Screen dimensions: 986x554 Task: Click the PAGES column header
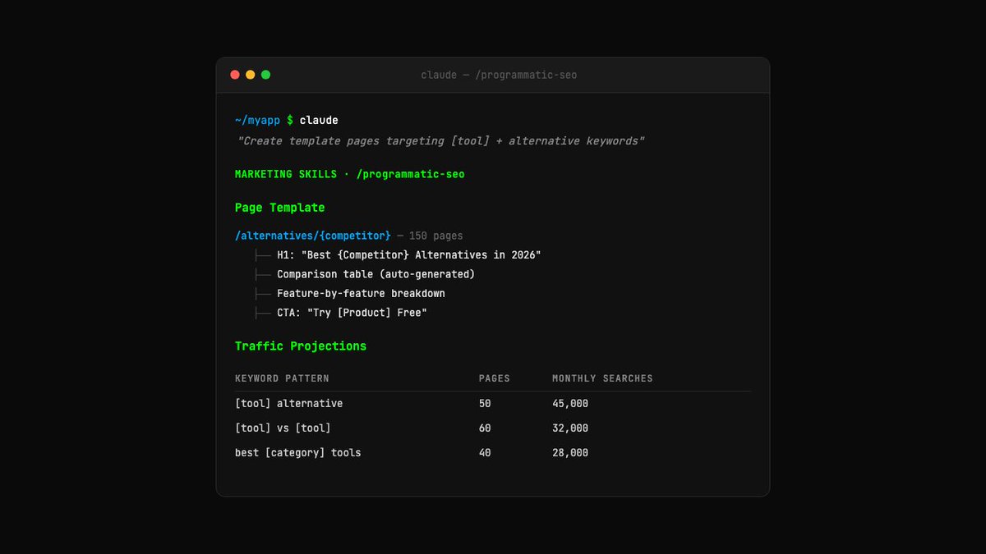[495, 378]
